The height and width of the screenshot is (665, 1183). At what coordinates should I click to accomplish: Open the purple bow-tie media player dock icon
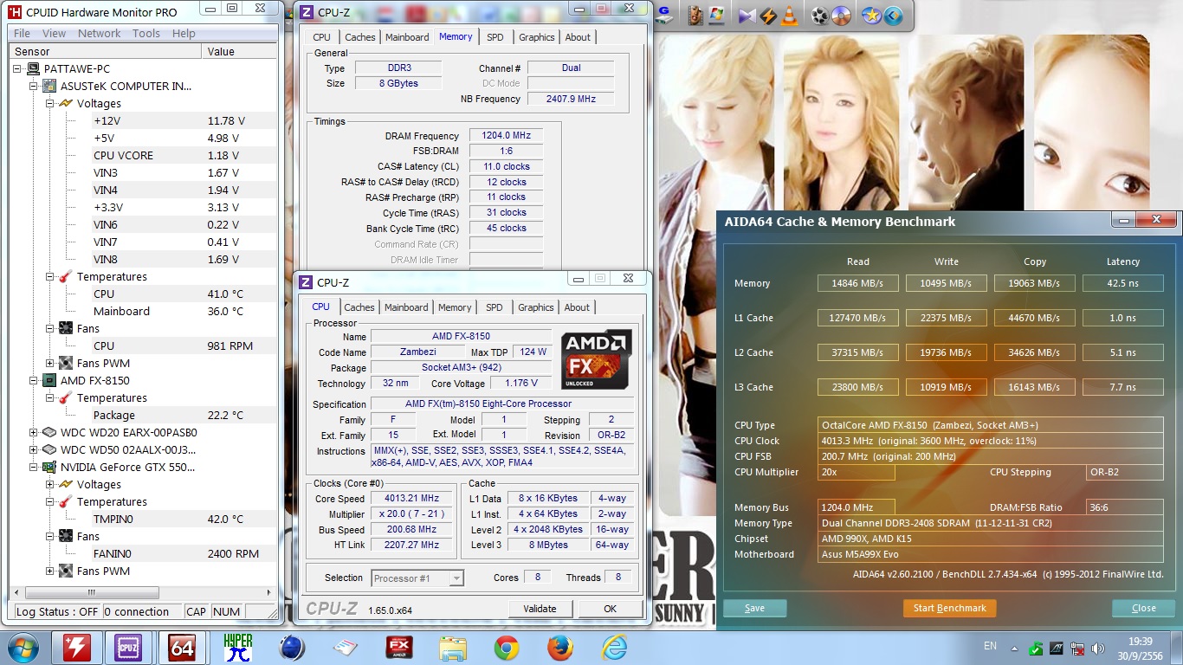[x=747, y=16]
